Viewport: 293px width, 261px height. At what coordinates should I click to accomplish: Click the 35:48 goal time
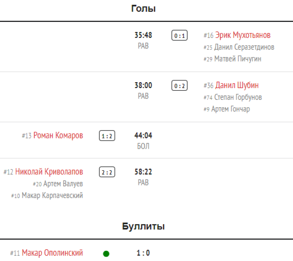(143, 35)
